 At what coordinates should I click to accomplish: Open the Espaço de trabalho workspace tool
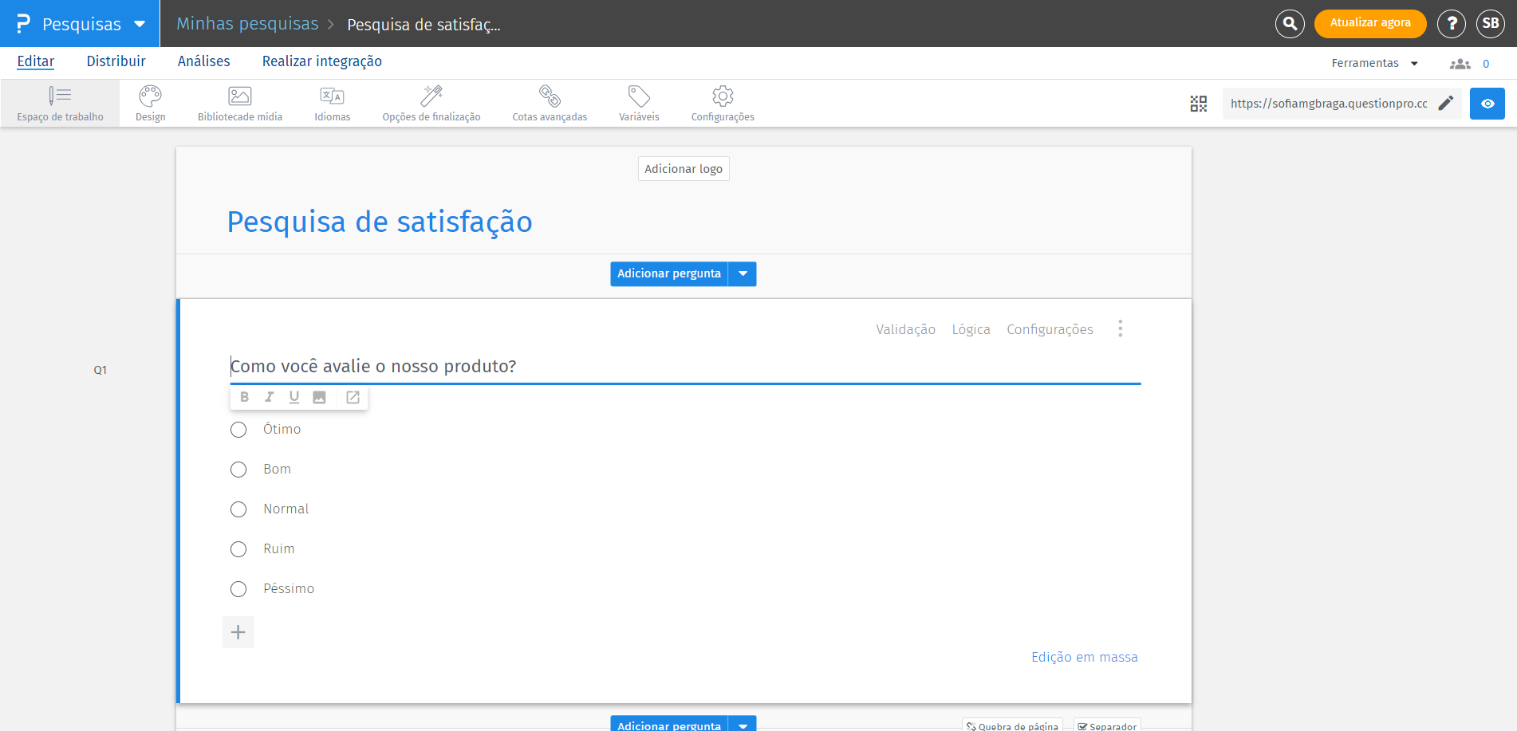pos(60,104)
